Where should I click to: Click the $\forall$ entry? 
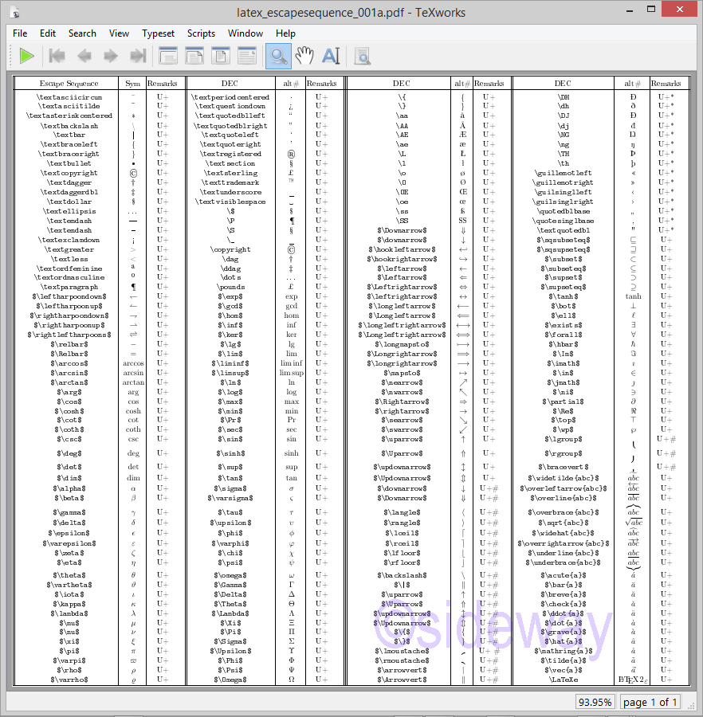coord(563,335)
